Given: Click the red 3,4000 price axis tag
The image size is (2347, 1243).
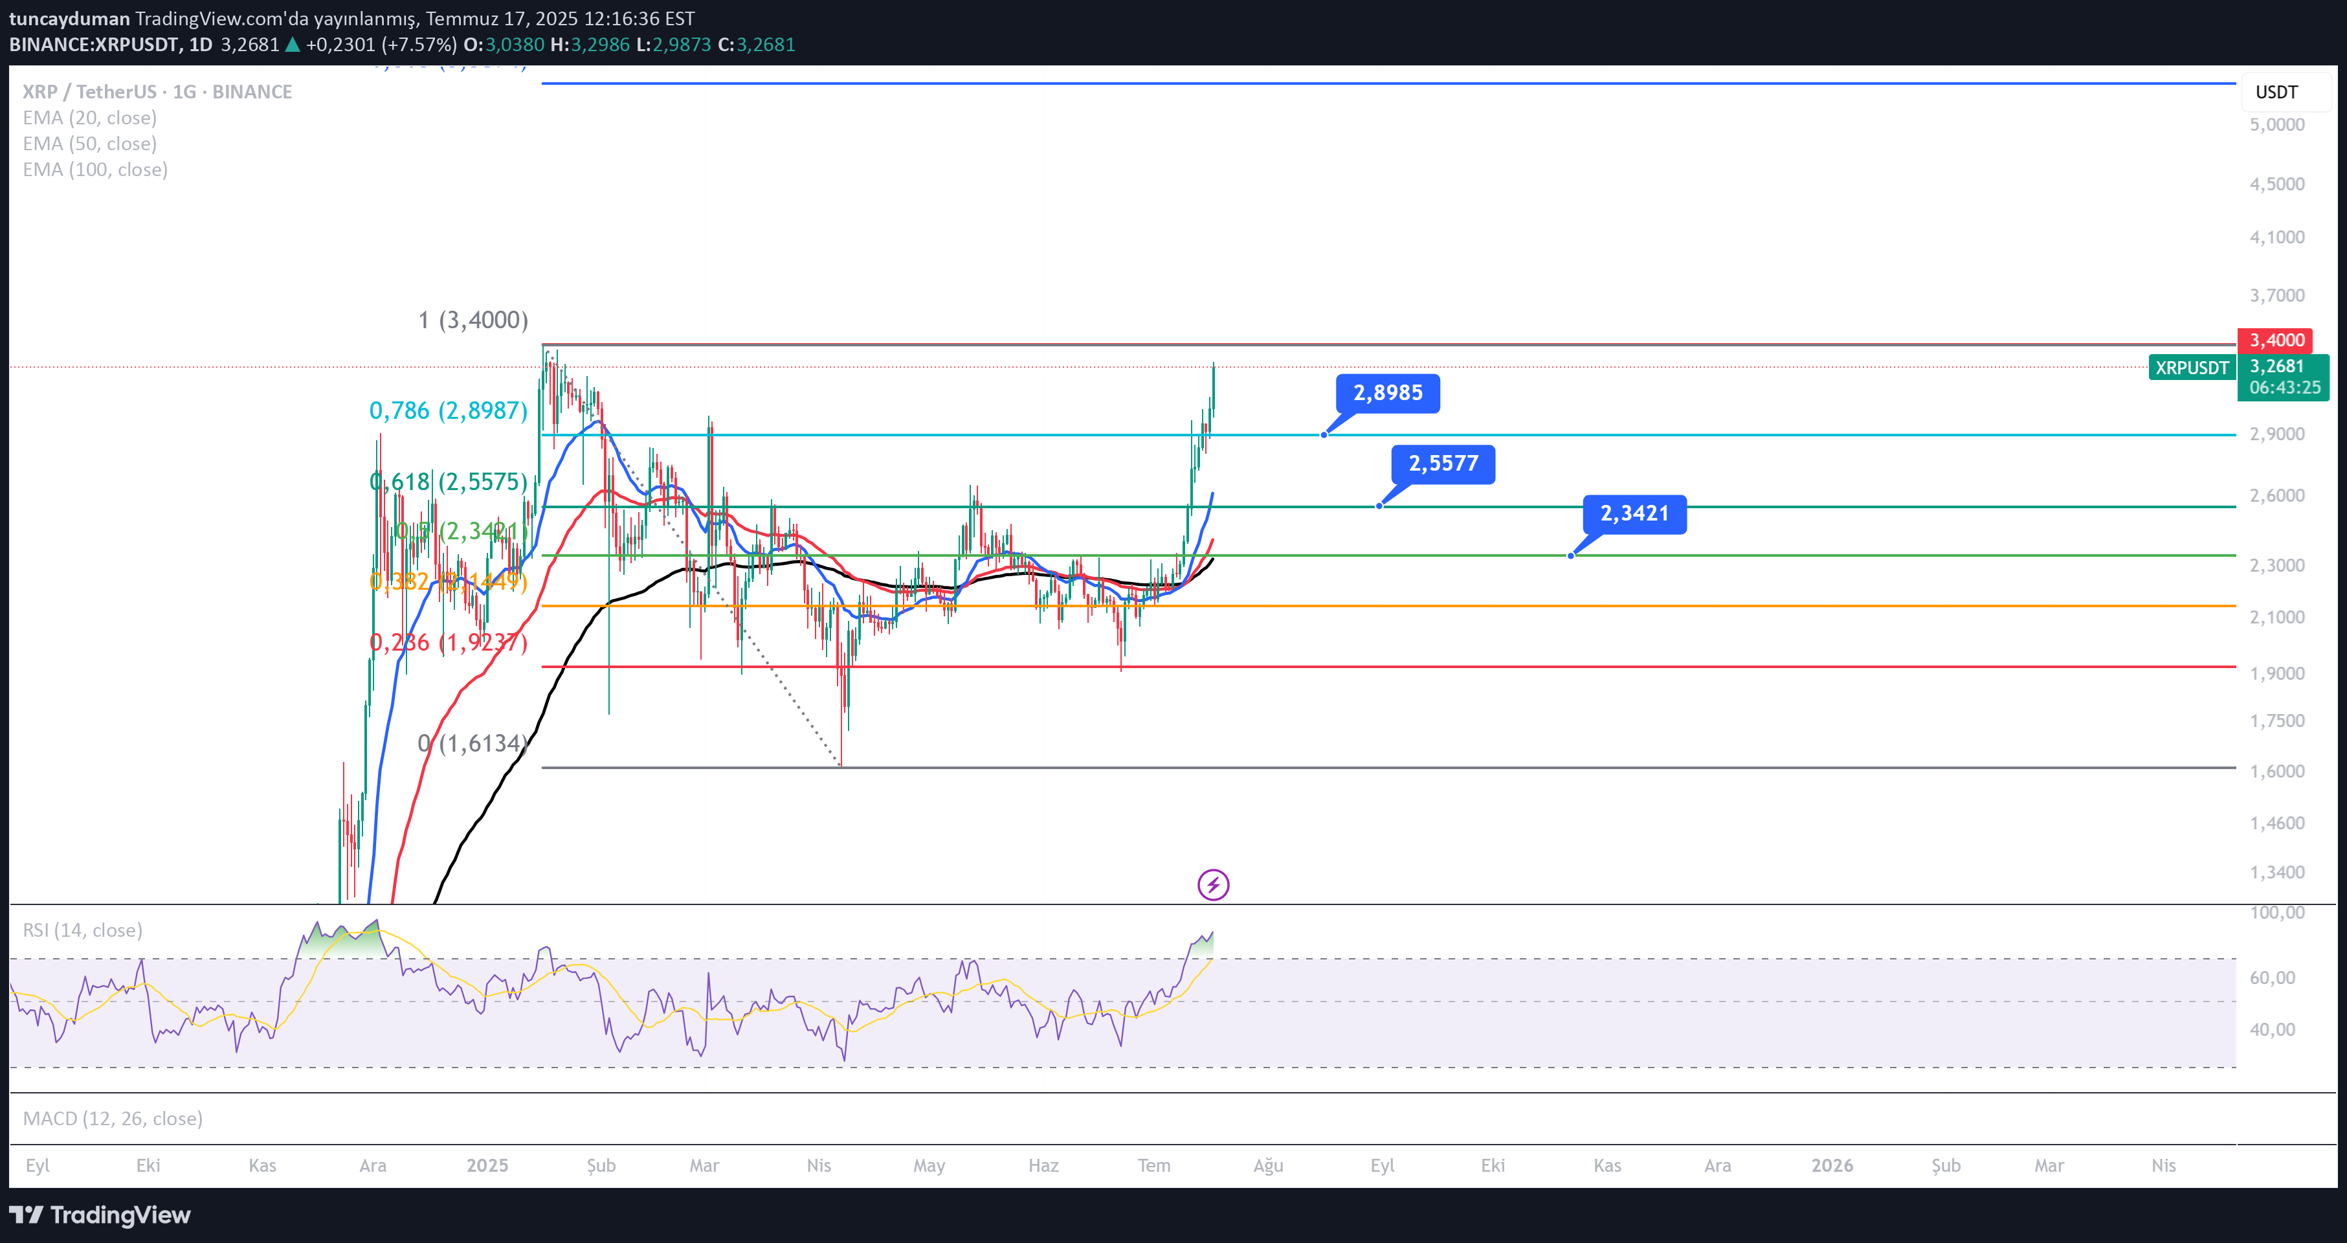Looking at the screenshot, I should 2276,340.
